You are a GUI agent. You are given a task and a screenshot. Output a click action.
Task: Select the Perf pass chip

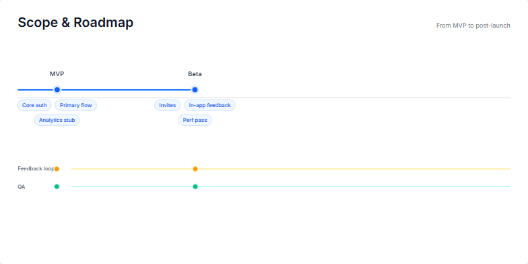[x=195, y=120]
